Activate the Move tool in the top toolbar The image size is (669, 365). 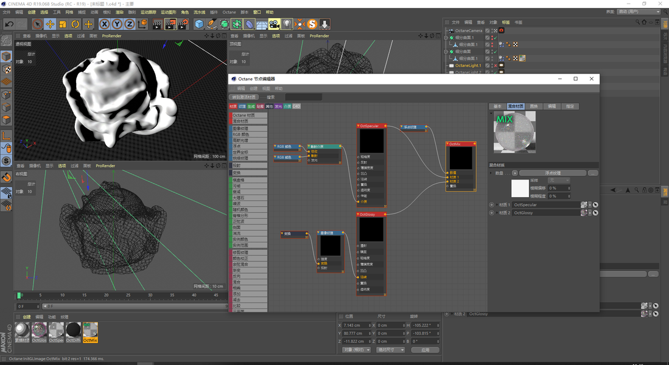[50, 24]
